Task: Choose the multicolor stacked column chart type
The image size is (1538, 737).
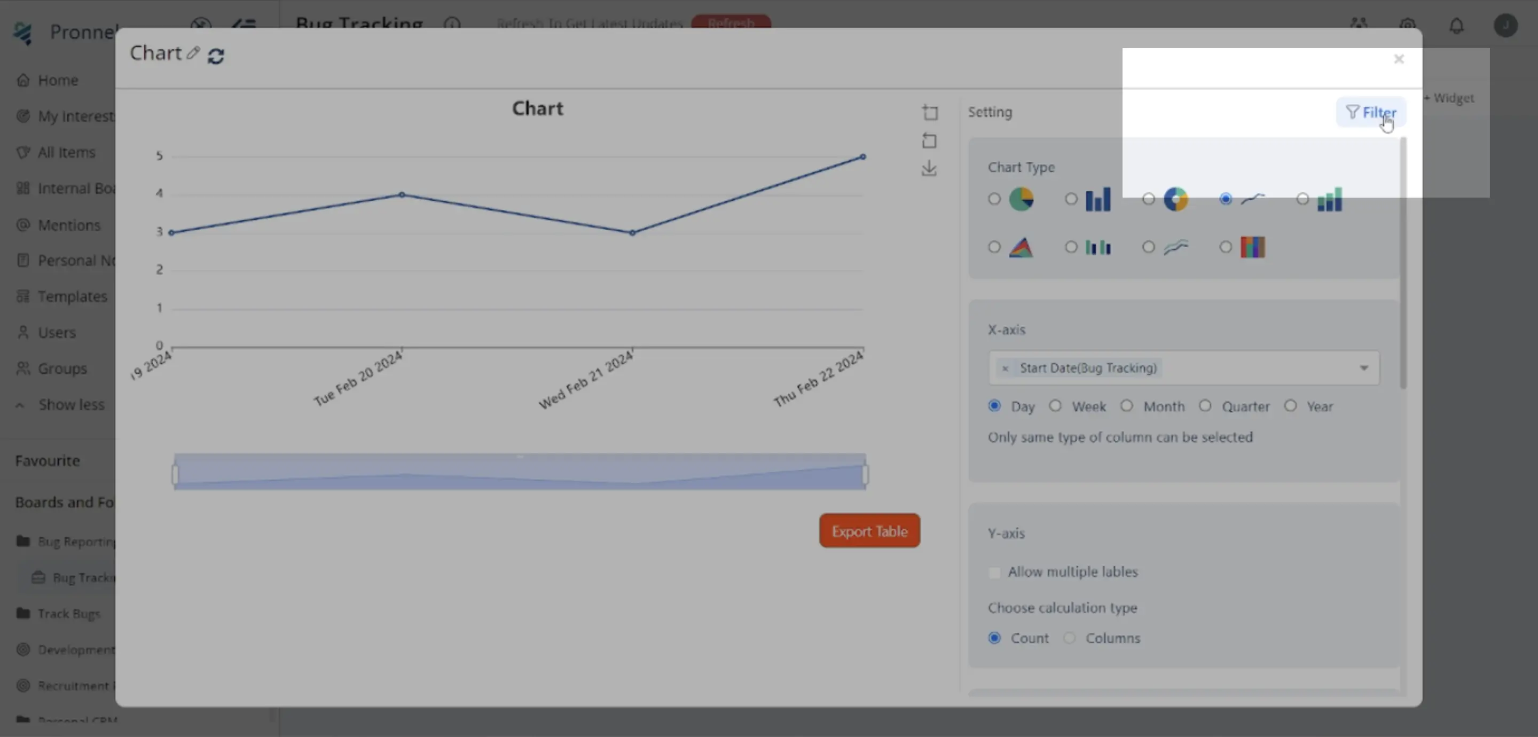Action: [1225, 247]
